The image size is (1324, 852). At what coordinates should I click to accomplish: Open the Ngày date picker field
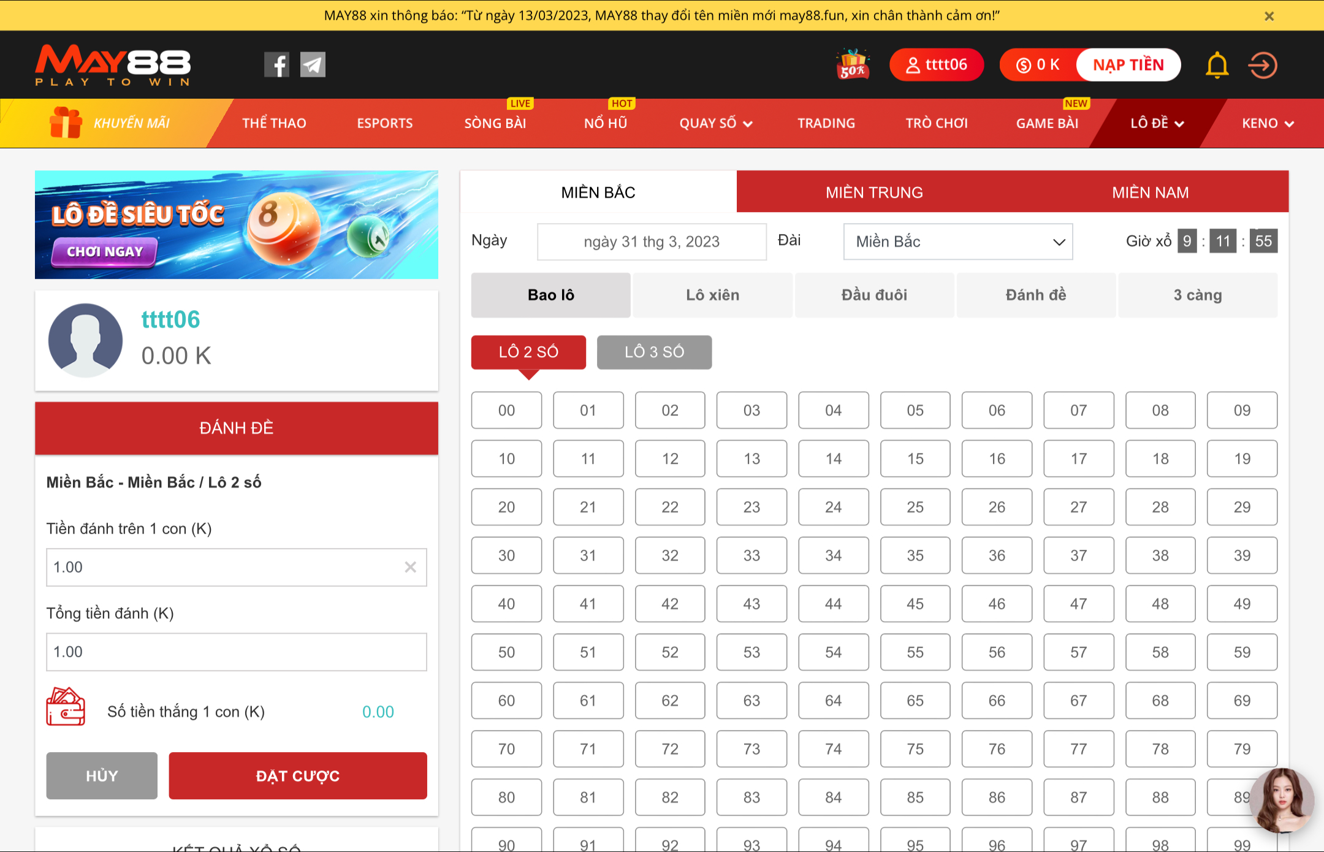[652, 242]
